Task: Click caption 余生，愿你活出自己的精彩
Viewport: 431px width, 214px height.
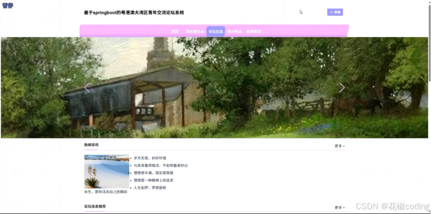Action: pos(106,192)
